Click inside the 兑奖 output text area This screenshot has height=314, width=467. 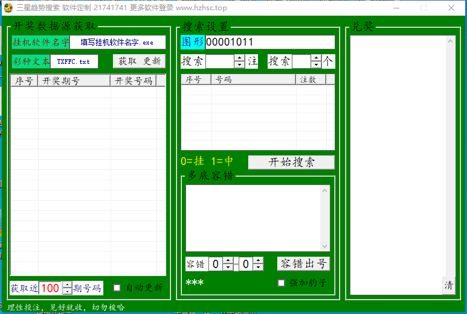(398, 165)
